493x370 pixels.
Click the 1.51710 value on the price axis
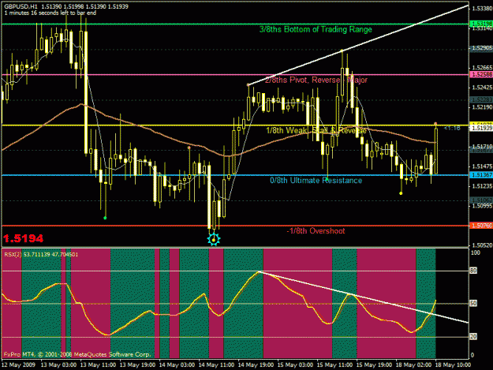point(482,147)
